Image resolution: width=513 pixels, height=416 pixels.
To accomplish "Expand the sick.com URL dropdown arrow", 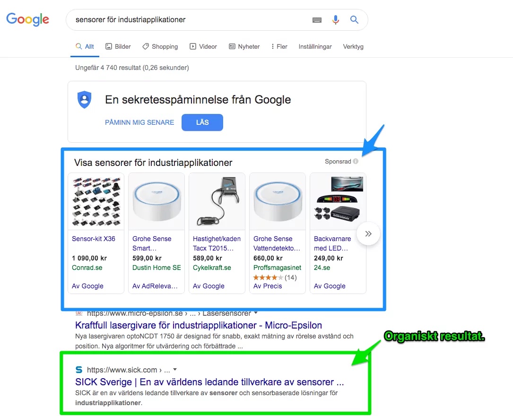I will tap(175, 370).
